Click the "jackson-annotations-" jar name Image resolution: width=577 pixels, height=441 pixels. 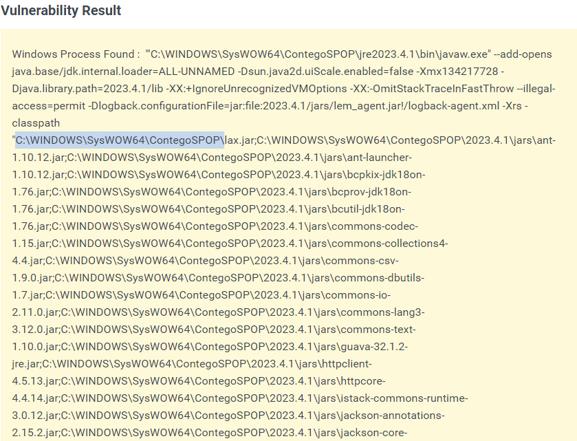tap(393, 416)
